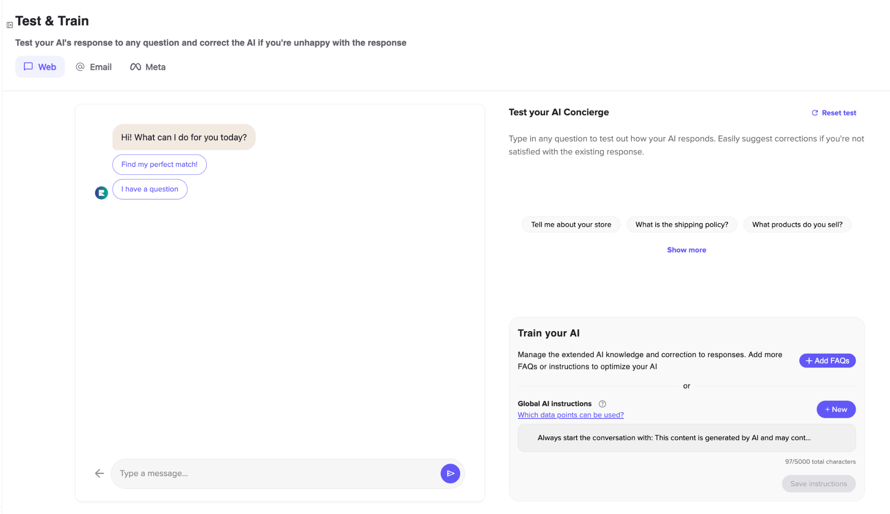Click the Save instructions button
This screenshot has height=514, width=890.
click(819, 484)
